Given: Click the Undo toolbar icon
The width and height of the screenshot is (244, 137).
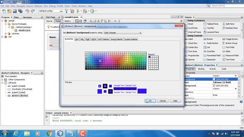Looking at the screenshot, I should 27,11.
